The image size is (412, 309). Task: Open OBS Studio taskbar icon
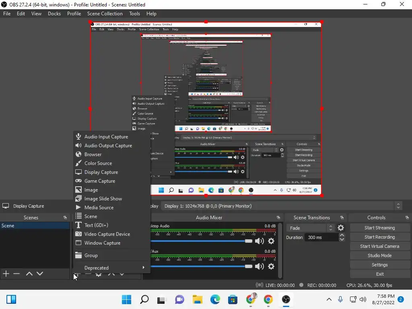click(286, 299)
